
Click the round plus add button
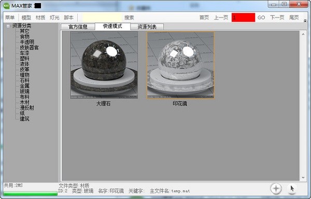tap(276, 188)
